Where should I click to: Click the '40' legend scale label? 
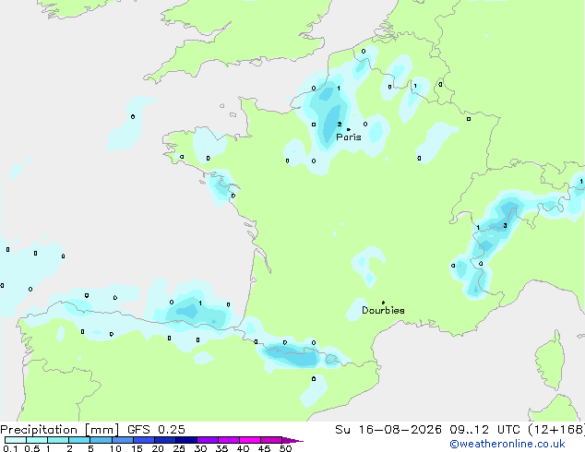point(243,448)
